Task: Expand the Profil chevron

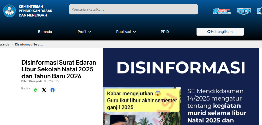Action: (90, 32)
